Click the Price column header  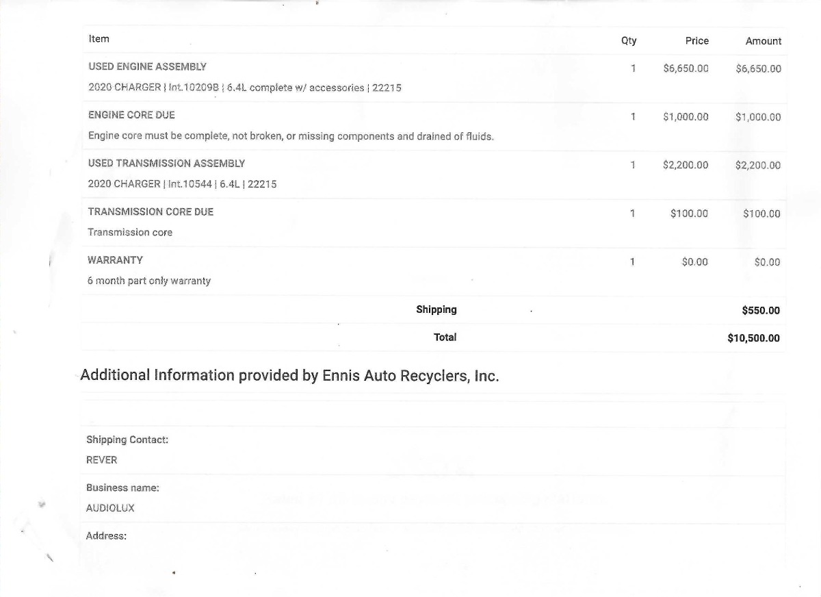[x=696, y=41]
